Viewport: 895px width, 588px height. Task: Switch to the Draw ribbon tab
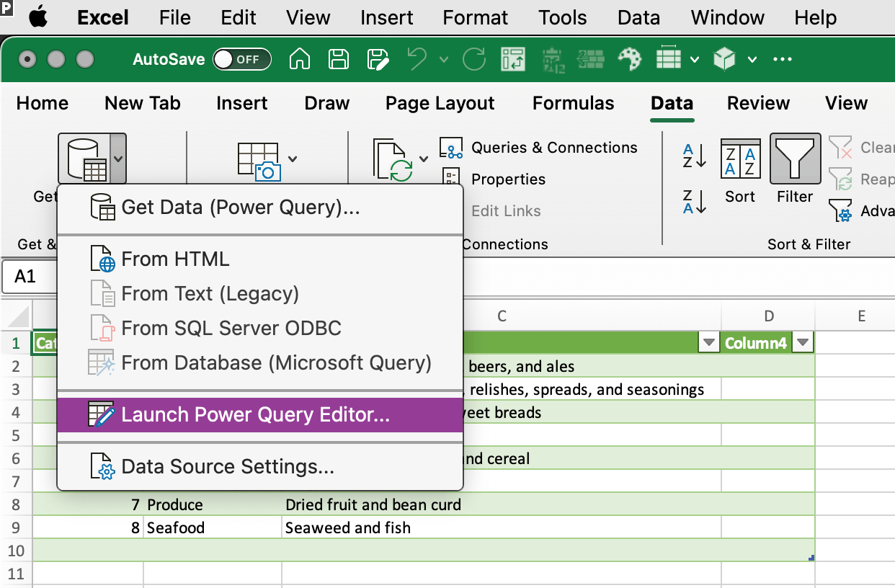click(x=327, y=103)
